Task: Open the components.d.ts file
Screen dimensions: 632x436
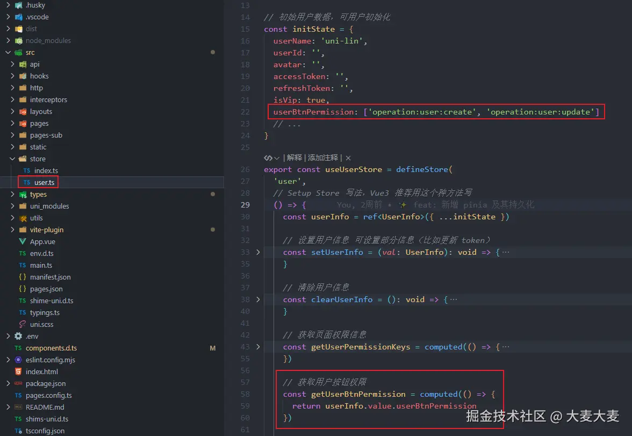Action: tap(51, 348)
